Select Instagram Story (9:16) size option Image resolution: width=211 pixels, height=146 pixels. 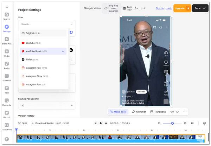43,76
